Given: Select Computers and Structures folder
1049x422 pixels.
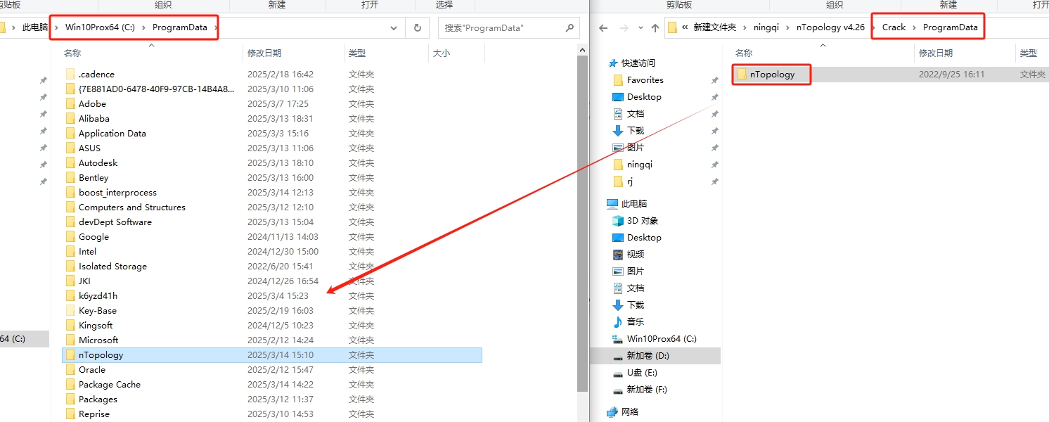Looking at the screenshot, I should click(131, 207).
